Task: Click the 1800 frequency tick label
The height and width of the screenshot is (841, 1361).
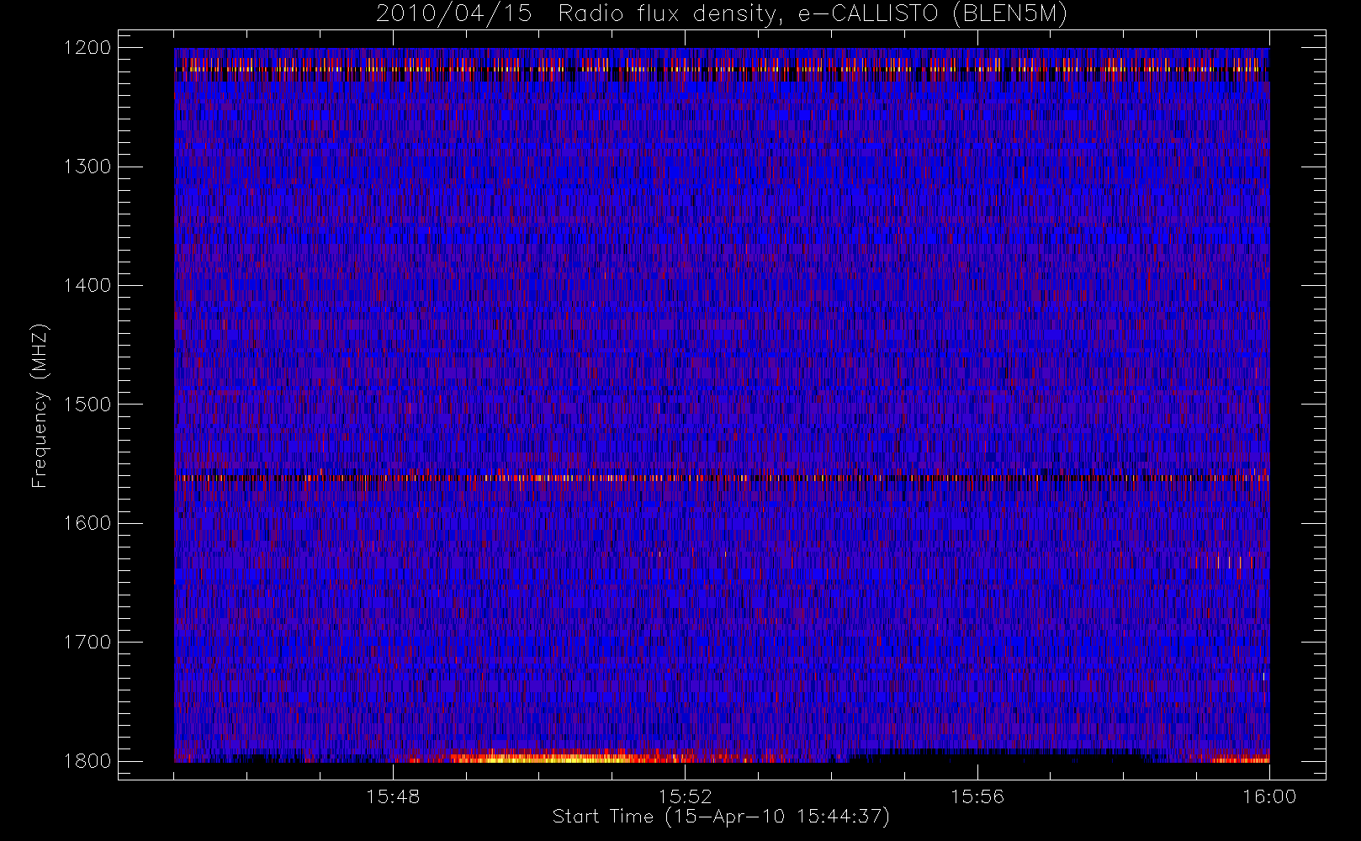Action: tap(87, 761)
